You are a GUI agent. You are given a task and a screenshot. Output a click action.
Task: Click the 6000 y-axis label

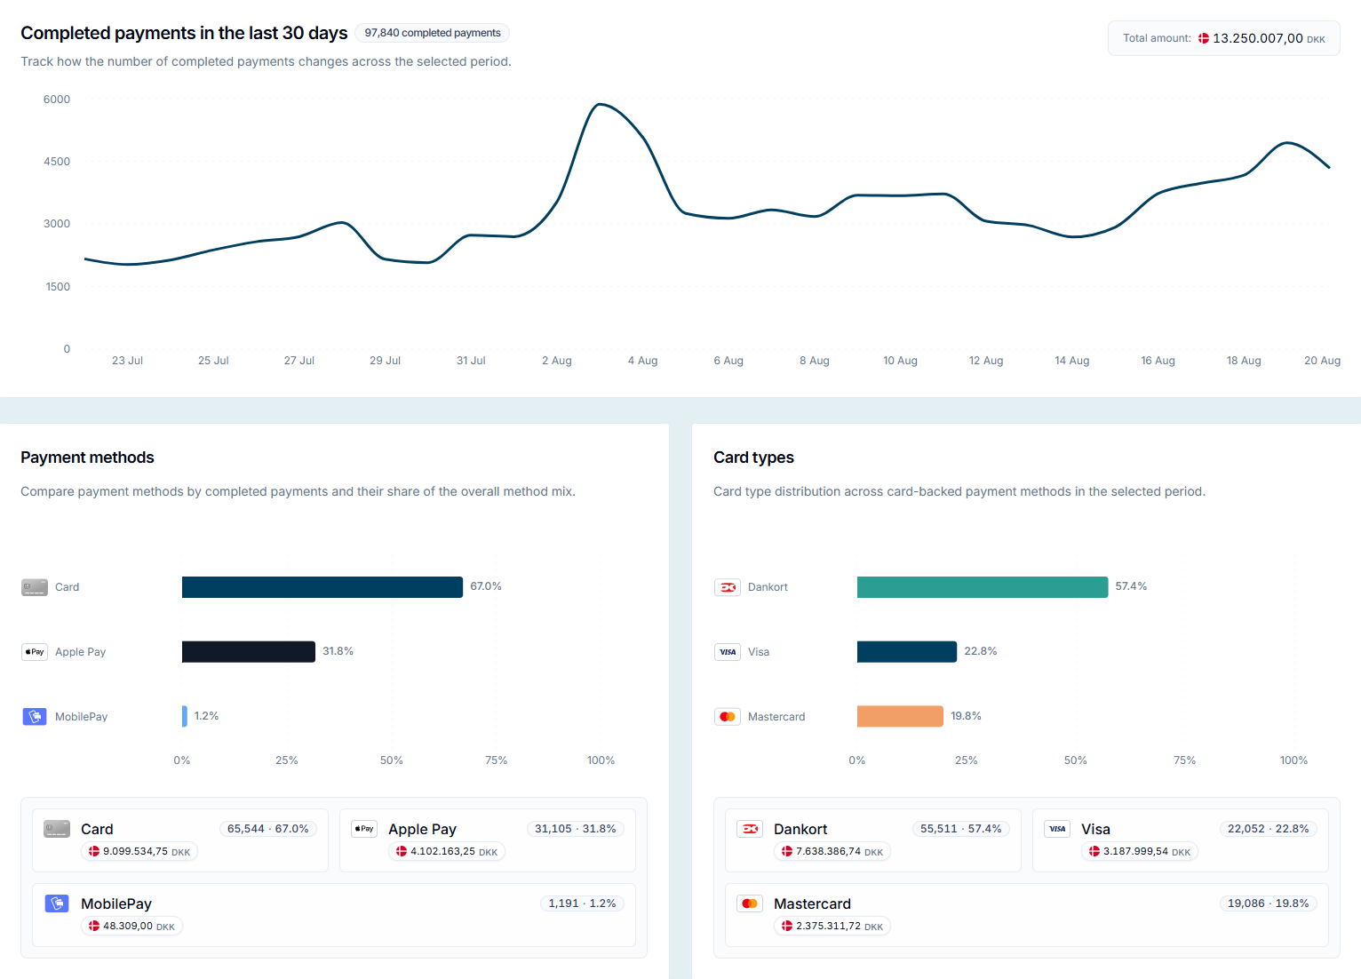click(x=57, y=99)
